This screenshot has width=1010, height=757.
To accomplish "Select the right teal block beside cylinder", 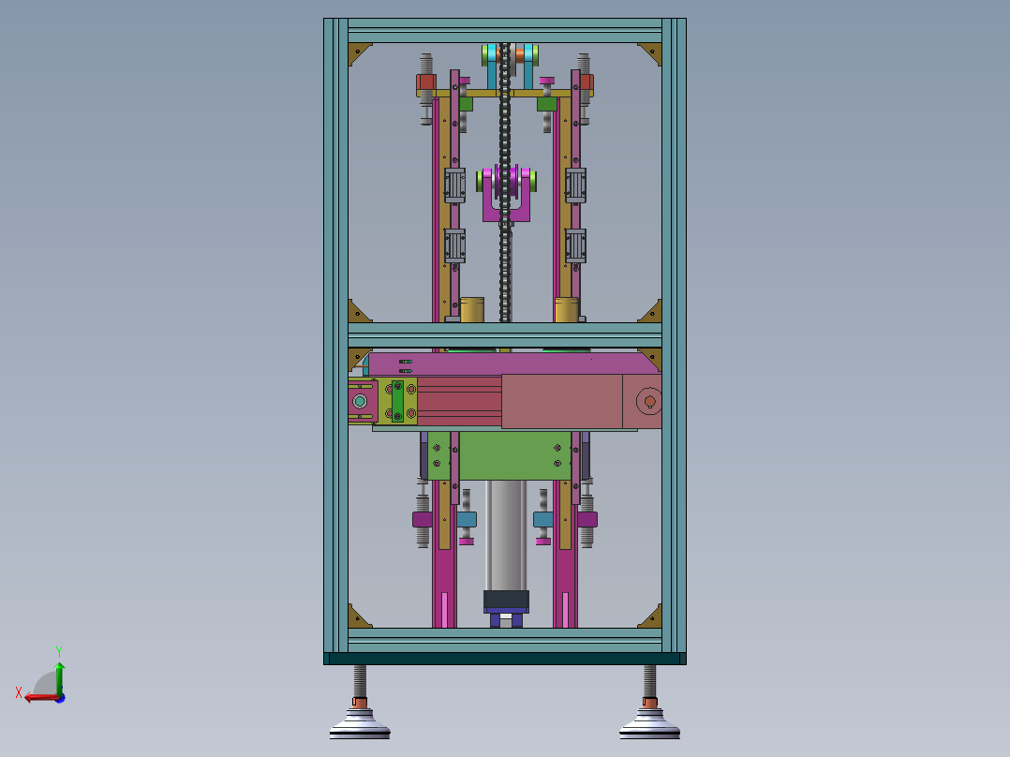I will 543,519.
